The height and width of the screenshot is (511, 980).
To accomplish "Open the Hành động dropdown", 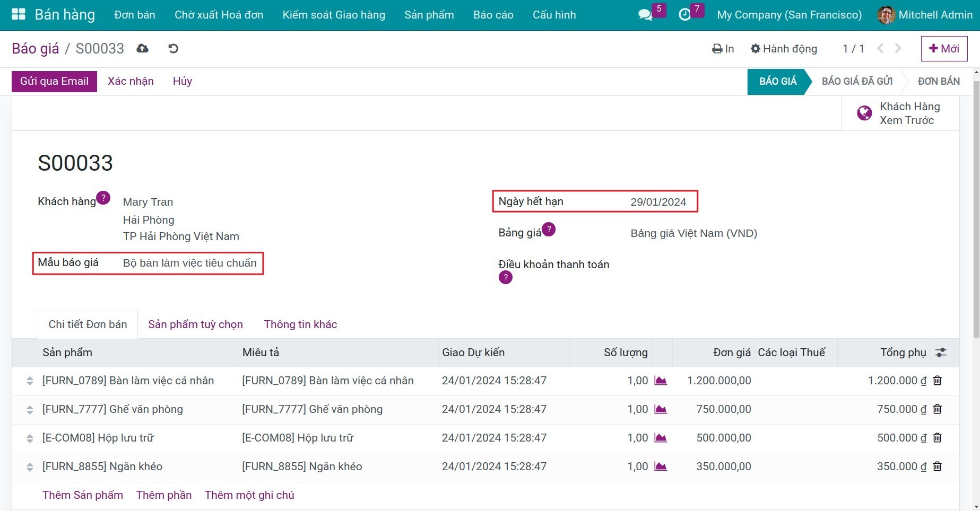I will pyautogui.click(x=784, y=49).
